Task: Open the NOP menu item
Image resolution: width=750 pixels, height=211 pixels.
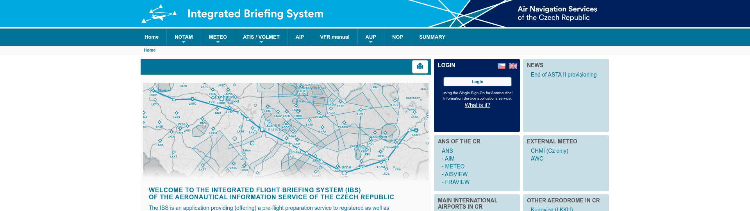Action: pos(398,37)
